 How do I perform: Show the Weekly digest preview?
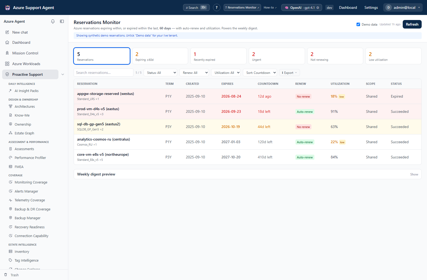[x=414, y=174]
